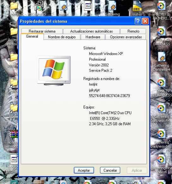Click the product ID 55274-648-8637434-23679
The height and width of the screenshot is (184, 172).
pyautogui.click(x=110, y=96)
